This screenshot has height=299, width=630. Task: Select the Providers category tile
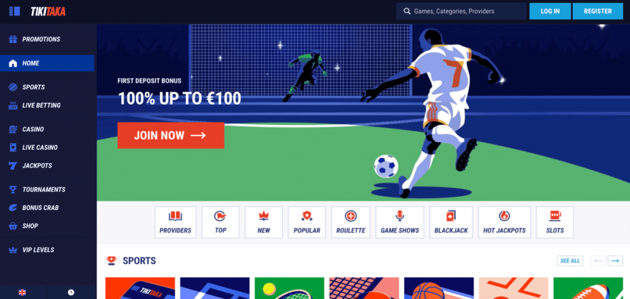click(175, 222)
